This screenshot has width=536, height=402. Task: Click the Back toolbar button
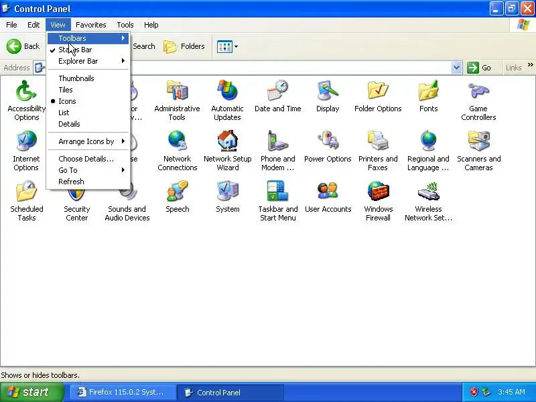(23, 46)
